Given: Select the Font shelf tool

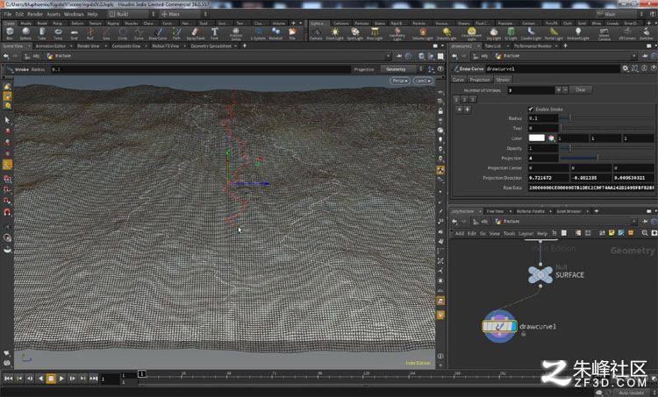Looking at the screenshot, I should (x=214, y=33).
